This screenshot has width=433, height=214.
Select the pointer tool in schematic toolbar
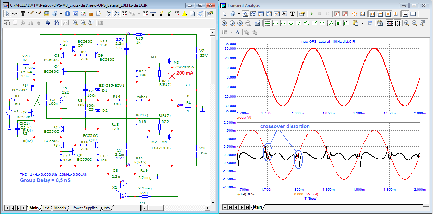pos(8,14)
